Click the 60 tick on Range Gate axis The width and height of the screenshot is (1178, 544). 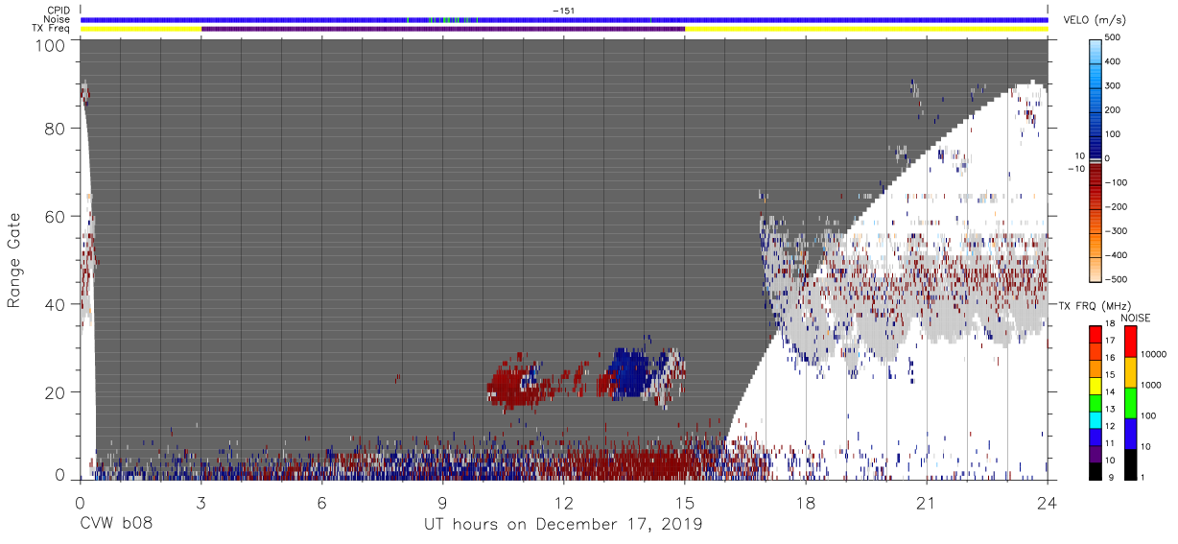pyautogui.click(x=56, y=217)
